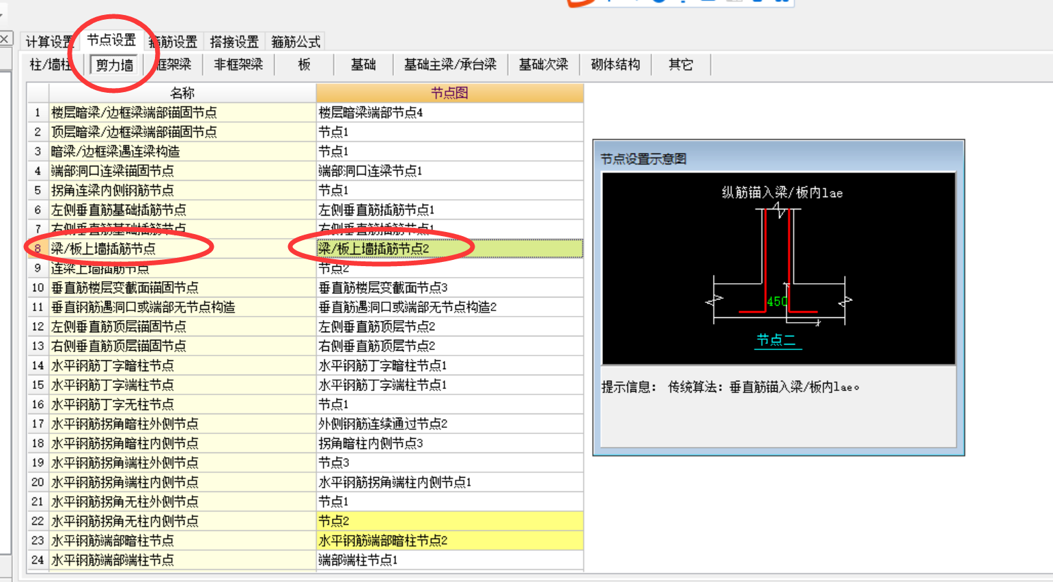Select the 板 category button
This screenshot has height=582, width=1053.
305,65
